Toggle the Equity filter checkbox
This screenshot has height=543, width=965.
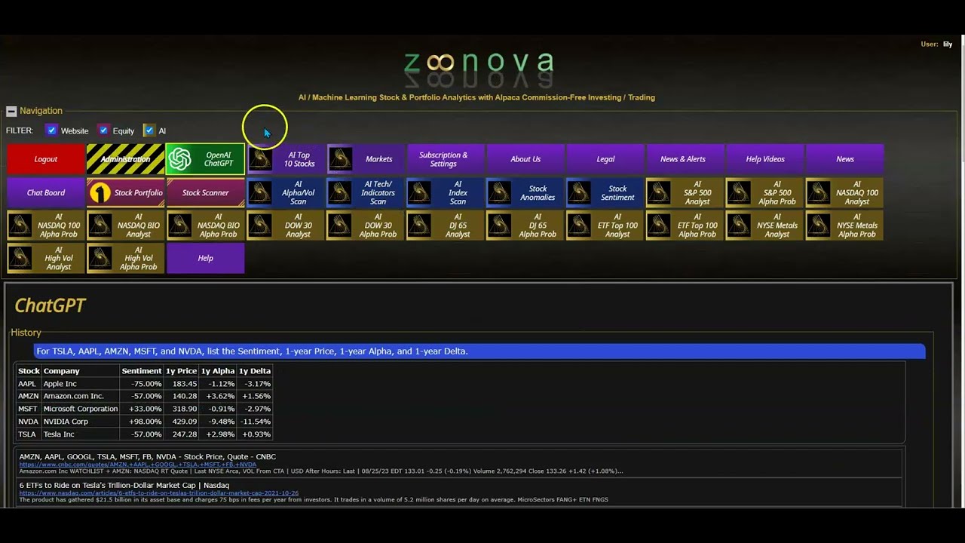pos(103,130)
